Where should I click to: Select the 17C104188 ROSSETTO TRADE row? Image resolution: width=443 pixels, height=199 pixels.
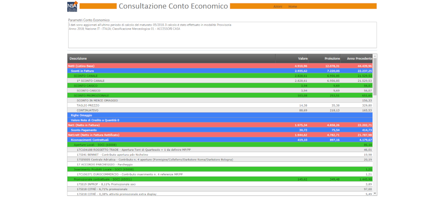[x=220, y=149]
